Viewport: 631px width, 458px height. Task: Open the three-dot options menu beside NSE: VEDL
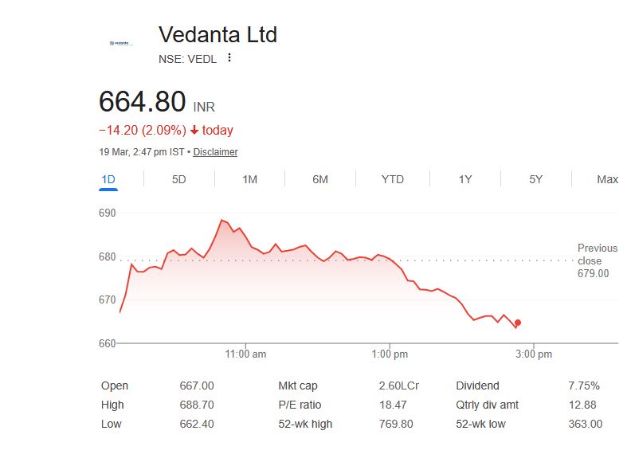click(229, 57)
